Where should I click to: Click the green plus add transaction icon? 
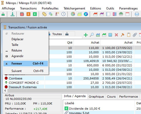click(86, 35)
